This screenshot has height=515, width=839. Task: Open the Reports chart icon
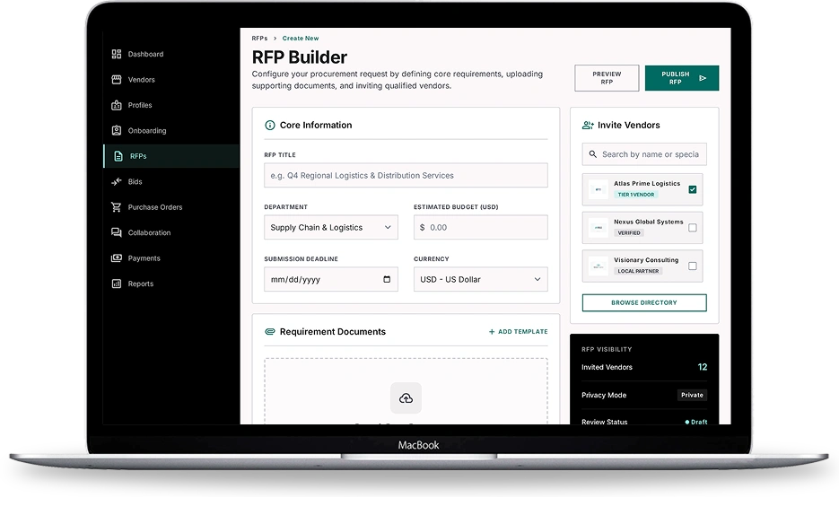(x=116, y=284)
